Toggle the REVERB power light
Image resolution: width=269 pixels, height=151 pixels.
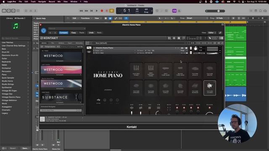(209, 108)
